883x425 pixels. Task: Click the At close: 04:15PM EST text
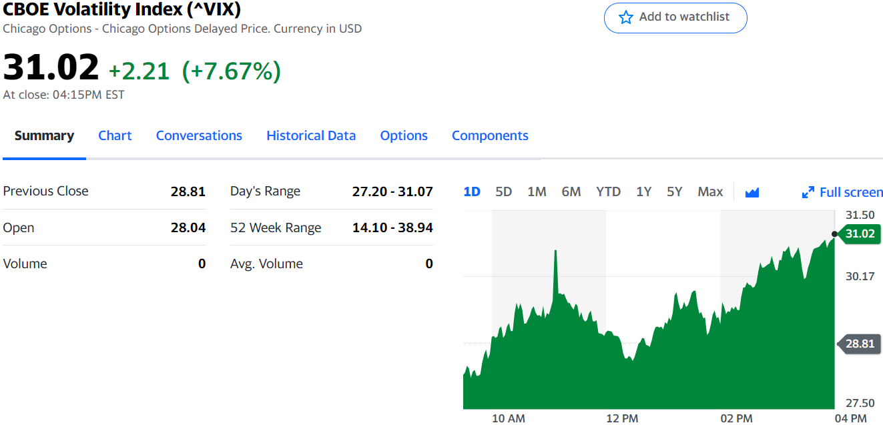tap(63, 95)
